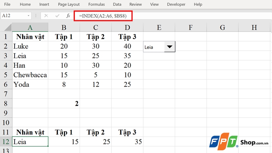Select column F header
The height and width of the screenshot is (153, 272).
pos(191,28)
